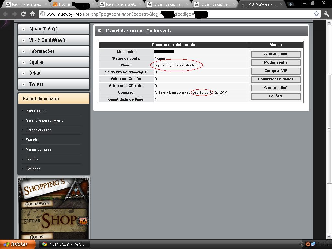Open the Equipe menu item
This screenshot has height=249, width=332.
(x=53, y=62)
